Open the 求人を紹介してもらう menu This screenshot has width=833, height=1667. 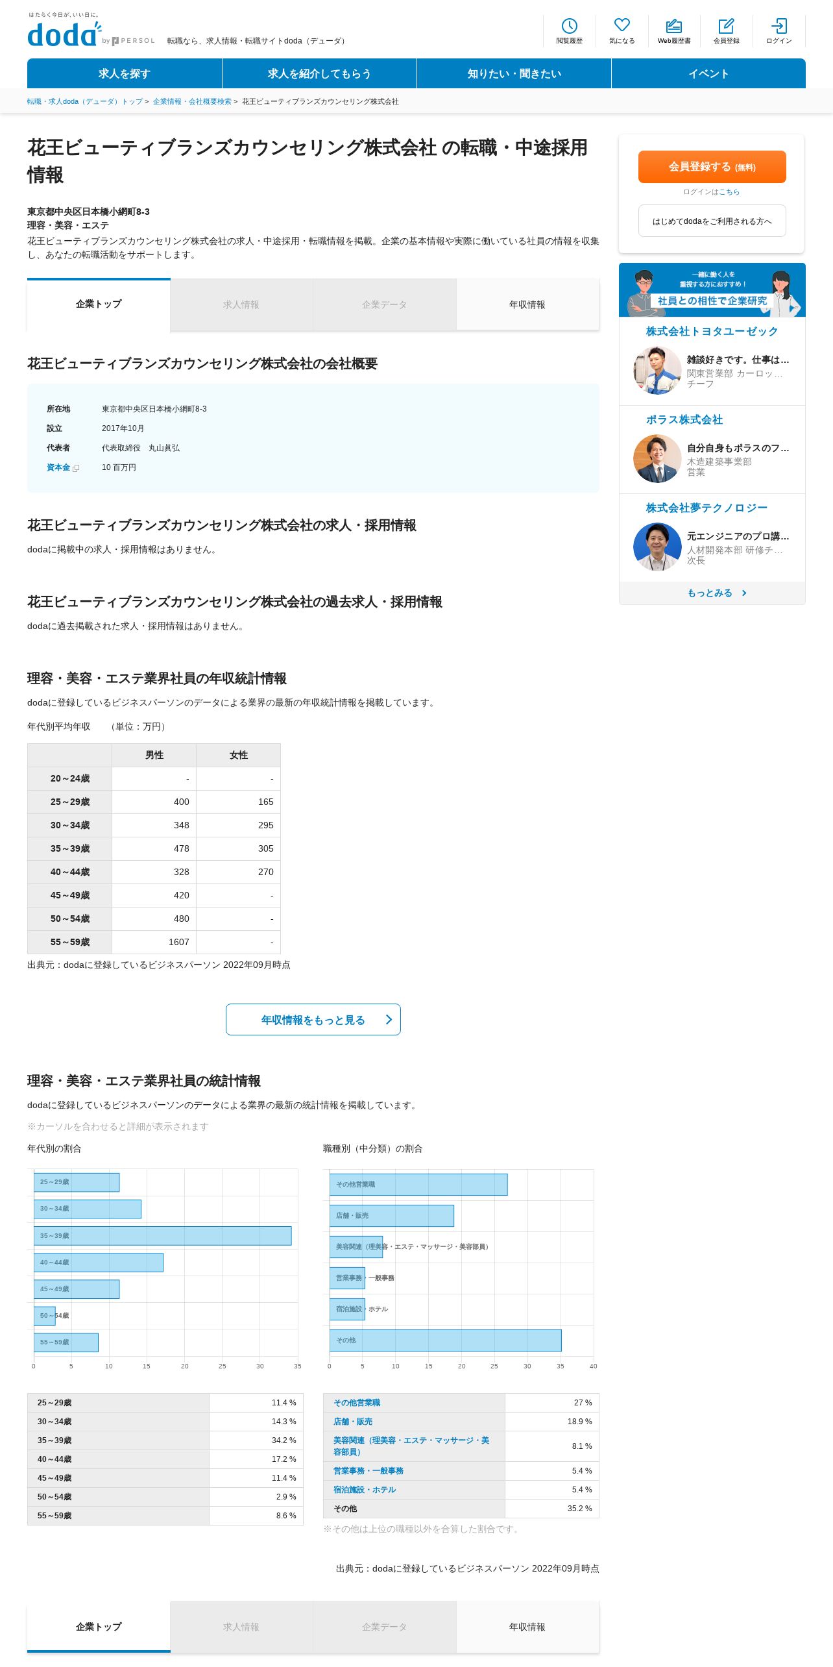[319, 73]
